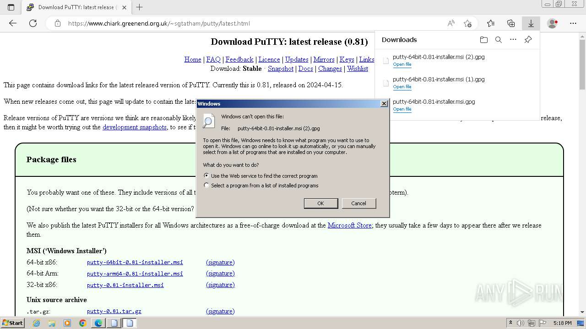586x329 pixels.
Task: Select 'Select a program from list' option
Action: tap(206, 186)
